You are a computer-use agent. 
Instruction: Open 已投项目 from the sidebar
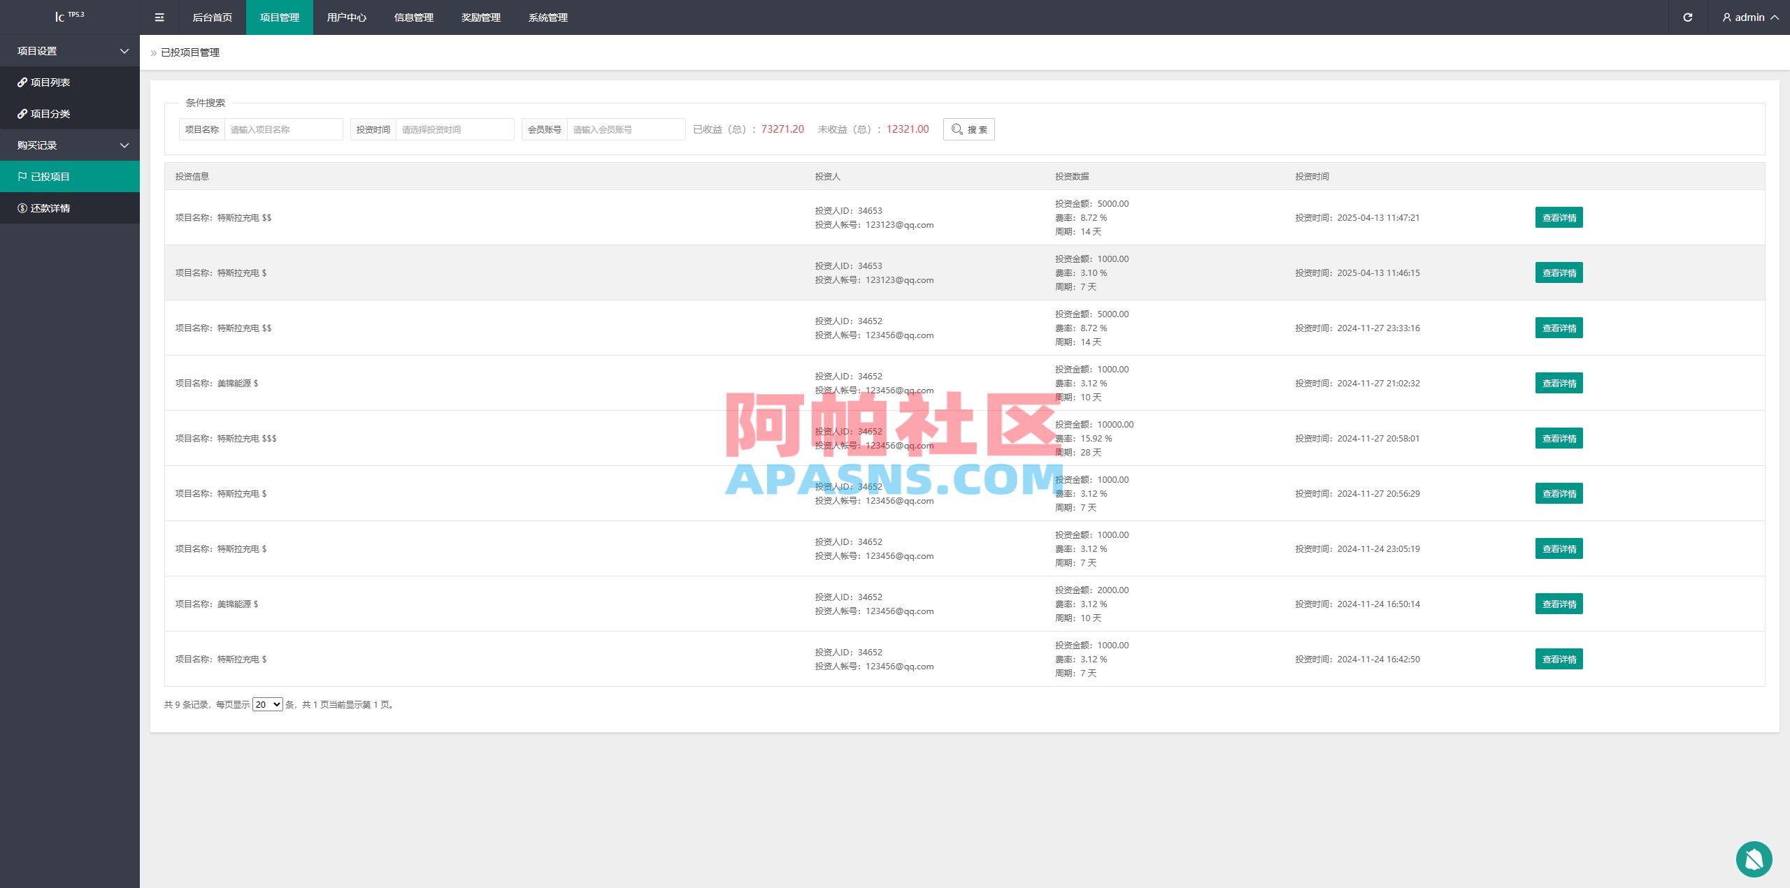click(50, 176)
